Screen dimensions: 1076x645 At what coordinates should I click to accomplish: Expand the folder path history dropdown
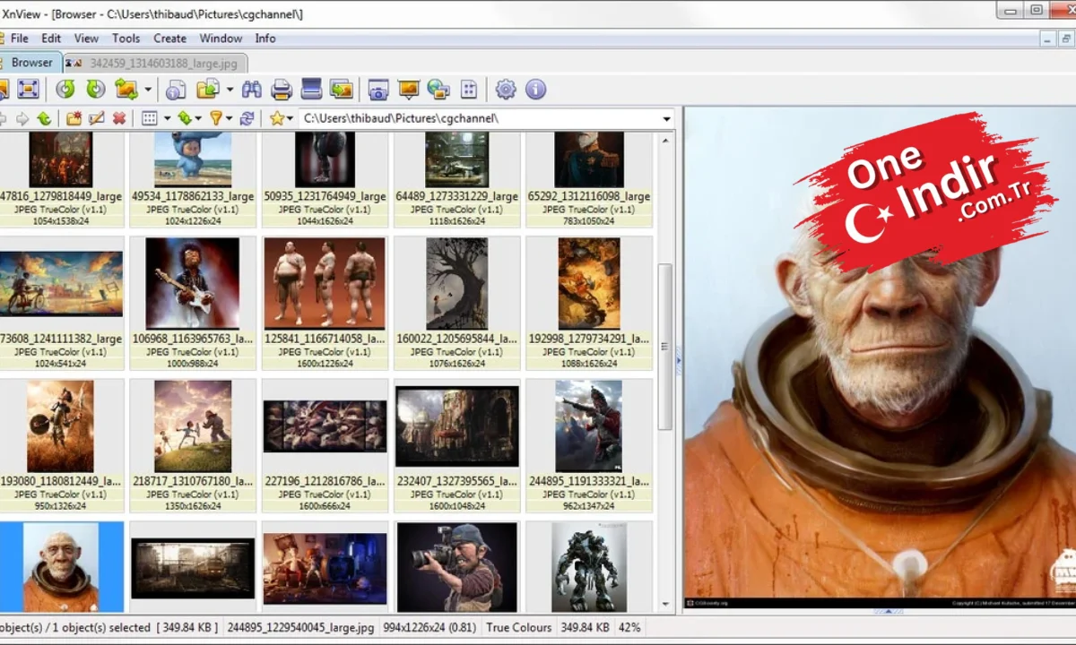pos(666,119)
